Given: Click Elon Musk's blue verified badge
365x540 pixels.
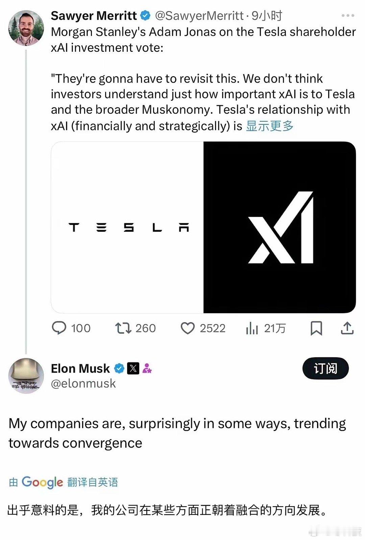Looking at the screenshot, I should [x=119, y=368].
